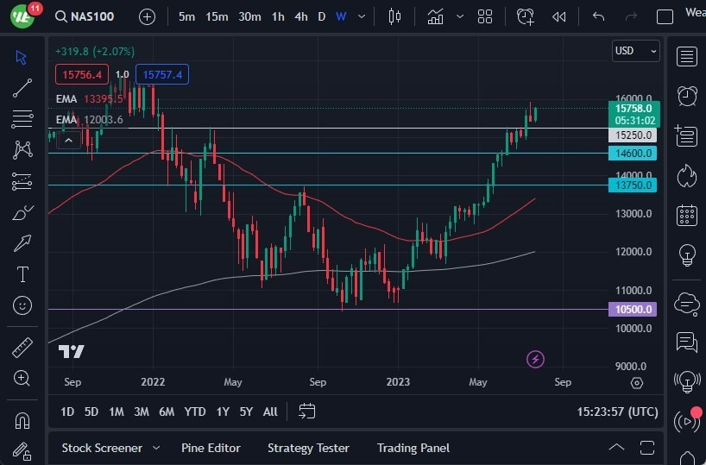
Task: Select the trend line drawing tool
Action: (x=22, y=87)
